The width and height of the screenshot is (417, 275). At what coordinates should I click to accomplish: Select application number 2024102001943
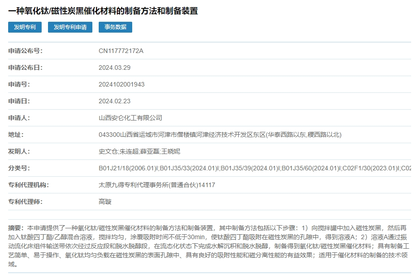tap(122, 84)
